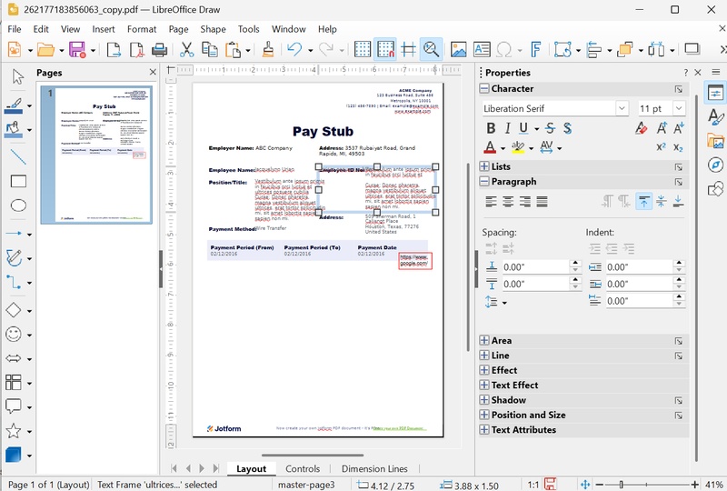Open the Save document icon
The width and height of the screenshot is (727, 491).
(x=77, y=49)
